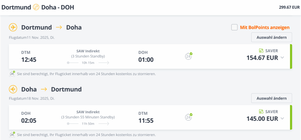The height and width of the screenshot is (140, 301).
Task: Click Auswahl ändern for the outbound flight
Action: [271, 37]
